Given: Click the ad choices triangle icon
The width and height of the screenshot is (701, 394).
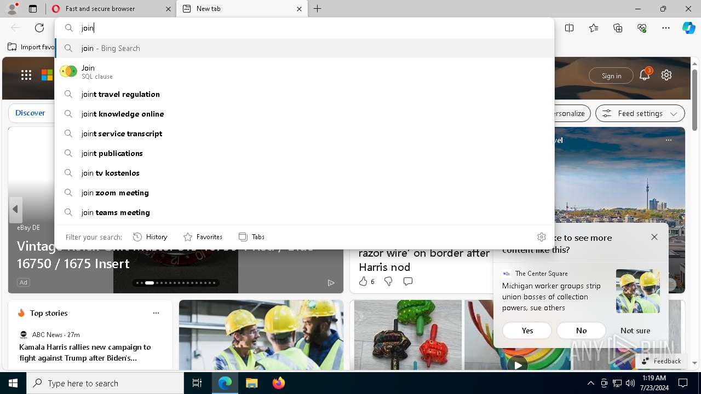Looking at the screenshot, I should (331, 282).
